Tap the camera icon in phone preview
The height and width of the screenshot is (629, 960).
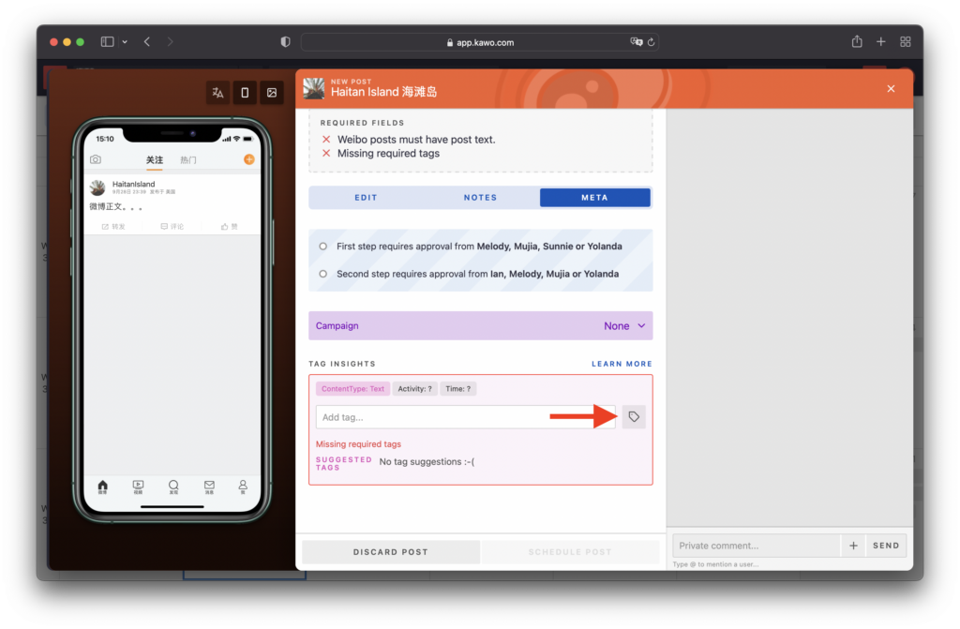[x=96, y=159]
